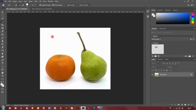Click the Select and Mask button
Image resolution: width=196 pixels, height=110 pixels.
pos(84,5)
